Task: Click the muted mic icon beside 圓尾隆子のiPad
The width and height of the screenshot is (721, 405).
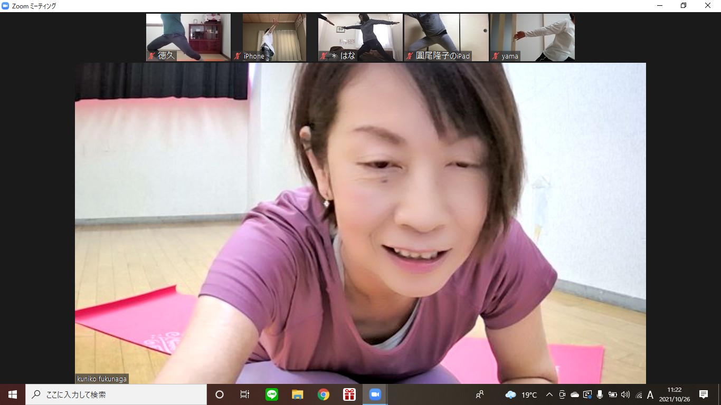Action: coord(410,56)
